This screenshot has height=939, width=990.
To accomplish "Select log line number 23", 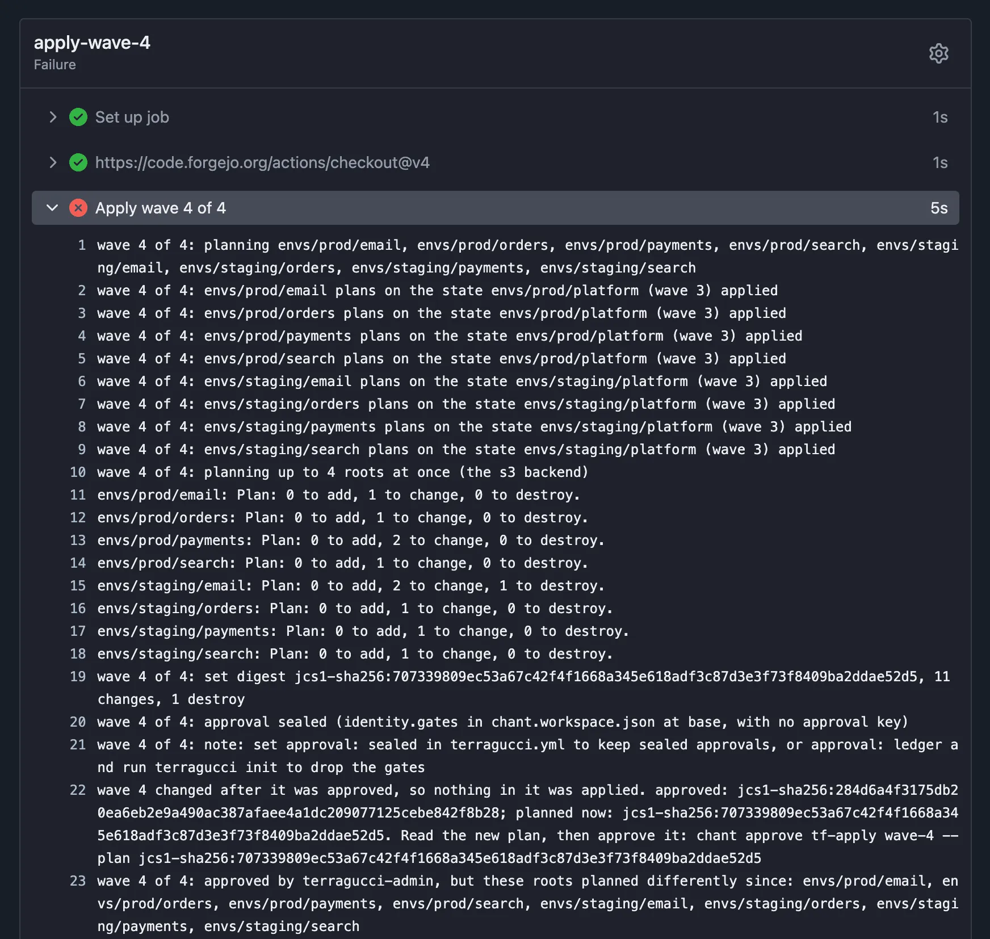I will point(78,881).
